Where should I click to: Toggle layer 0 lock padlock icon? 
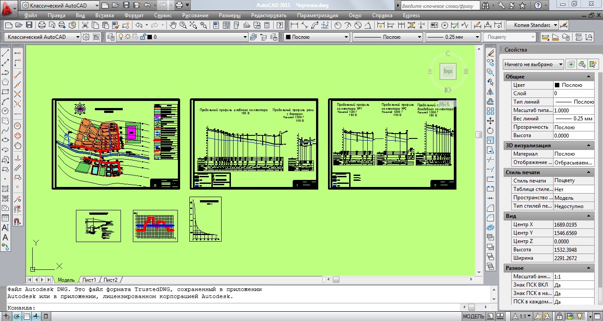coord(143,37)
